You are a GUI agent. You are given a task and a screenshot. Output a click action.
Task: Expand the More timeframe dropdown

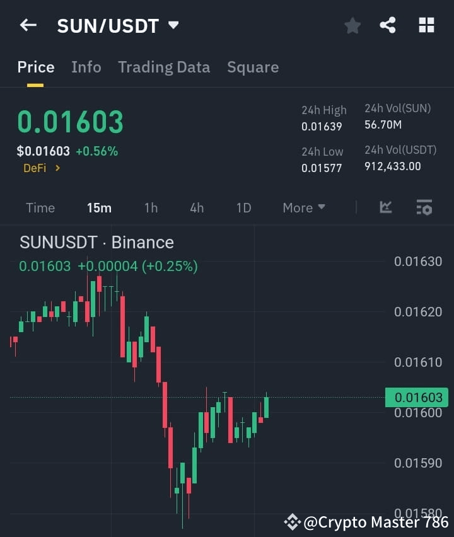tap(303, 207)
